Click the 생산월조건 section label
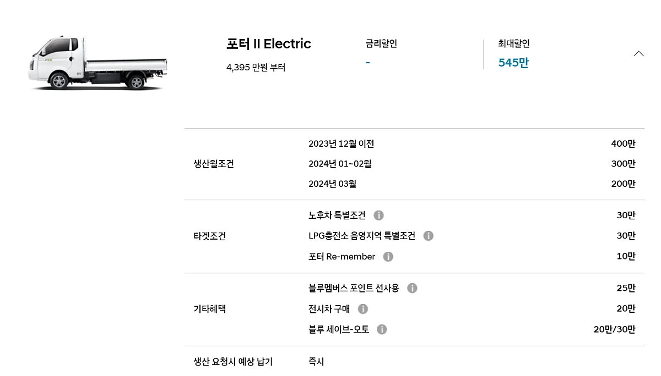Viewport: 661px width, 376px height. coord(214,164)
